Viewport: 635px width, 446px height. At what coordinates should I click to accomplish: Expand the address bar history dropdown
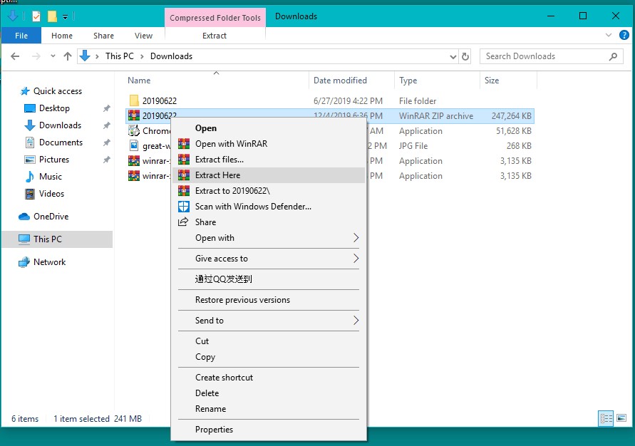click(x=453, y=57)
